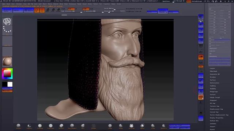The width and height of the screenshot is (234, 131).
Task: Click the Rotate transform icon in top toolbar
Action: pos(58,10)
